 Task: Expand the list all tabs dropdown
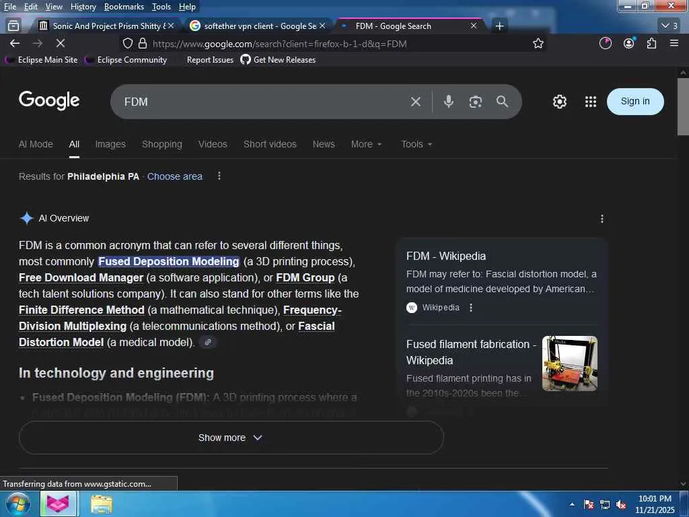[x=669, y=26]
